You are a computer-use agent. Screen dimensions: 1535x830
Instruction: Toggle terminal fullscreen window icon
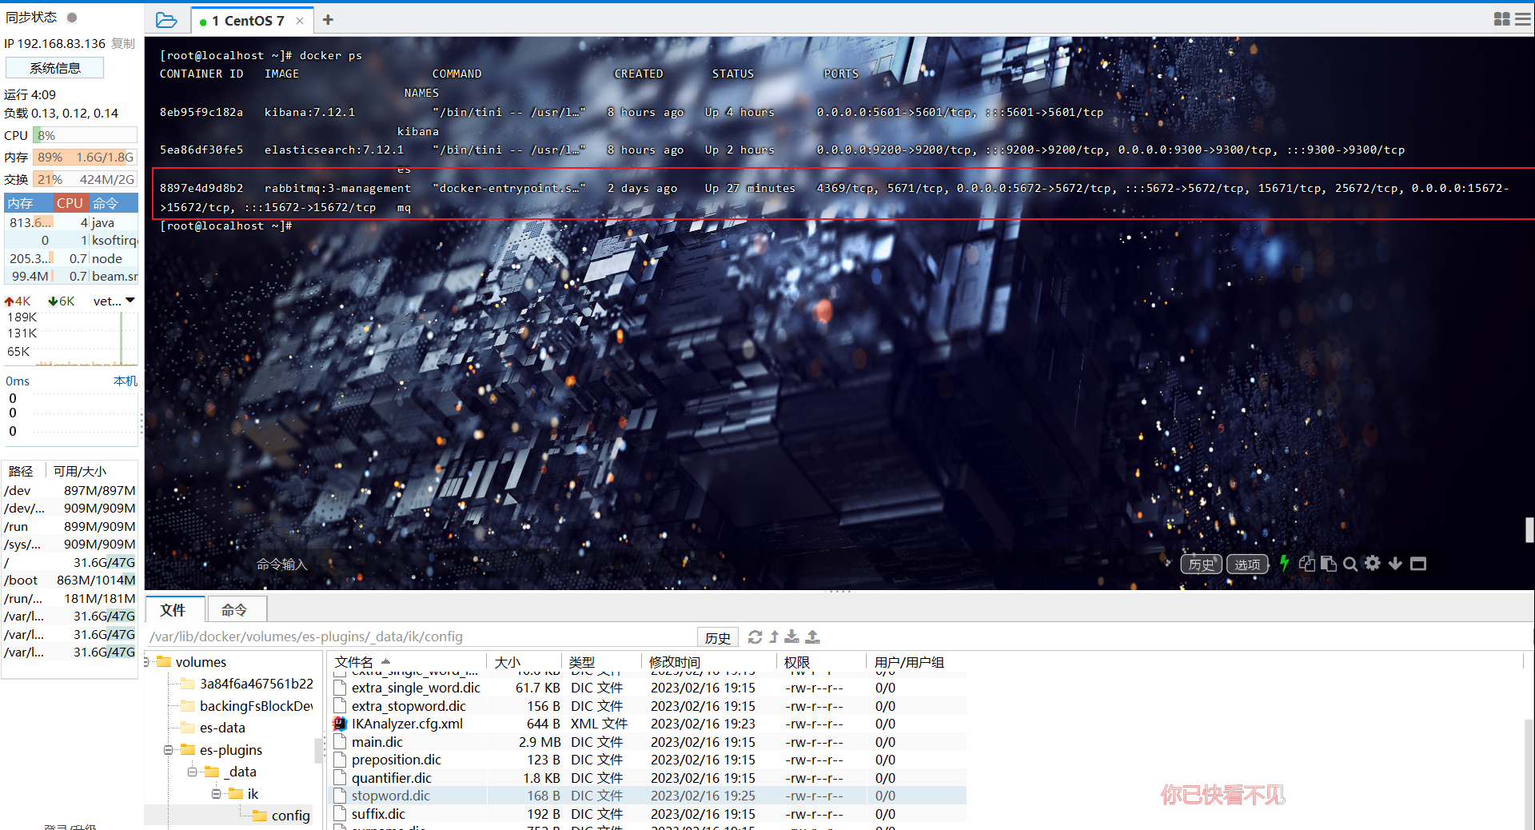1418,564
